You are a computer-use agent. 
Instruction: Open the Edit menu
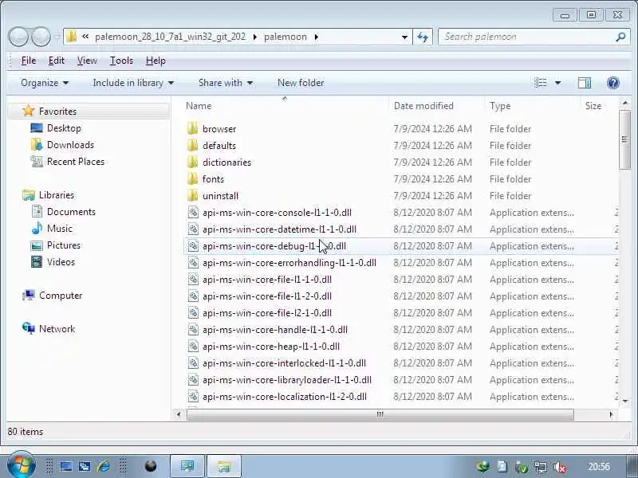(x=56, y=61)
